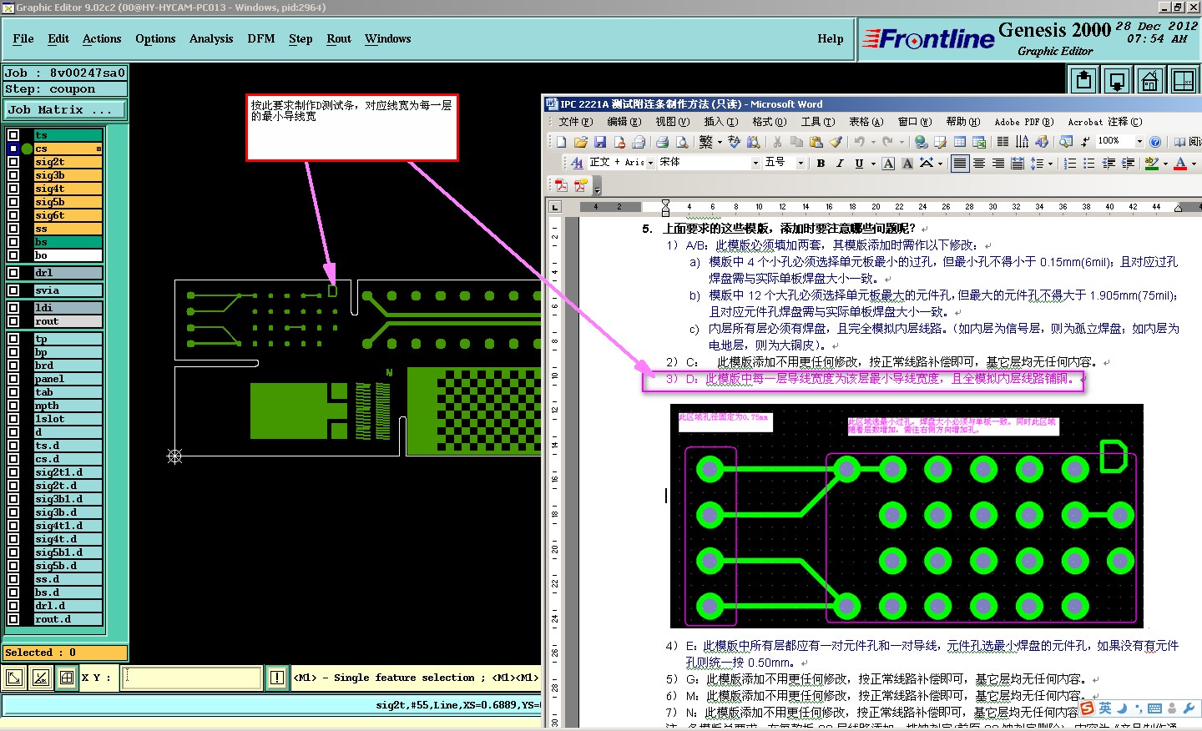This screenshot has height=731, width=1202.
Task: Open the Genesis Analysis menu
Action: pyautogui.click(x=211, y=38)
